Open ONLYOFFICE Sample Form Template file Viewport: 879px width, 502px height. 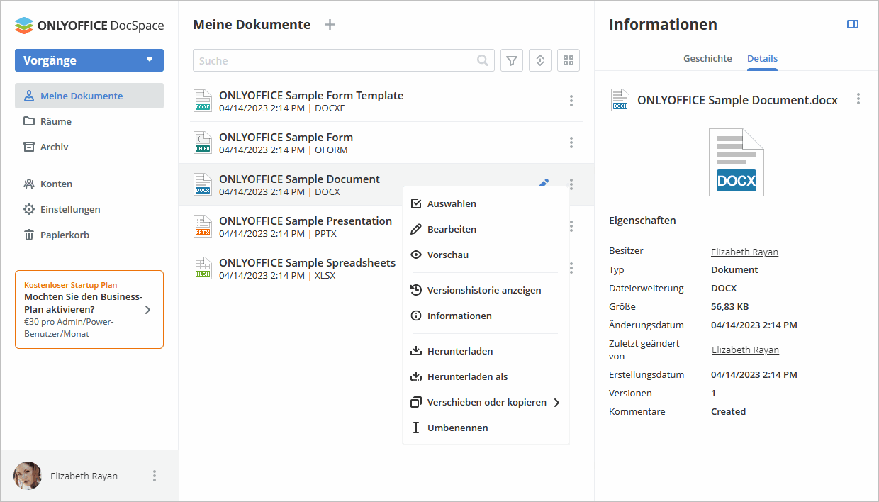click(311, 96)
